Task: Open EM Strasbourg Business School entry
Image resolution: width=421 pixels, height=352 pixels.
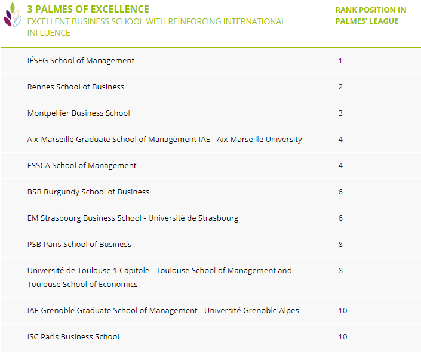Action: (x=133, y=218)
